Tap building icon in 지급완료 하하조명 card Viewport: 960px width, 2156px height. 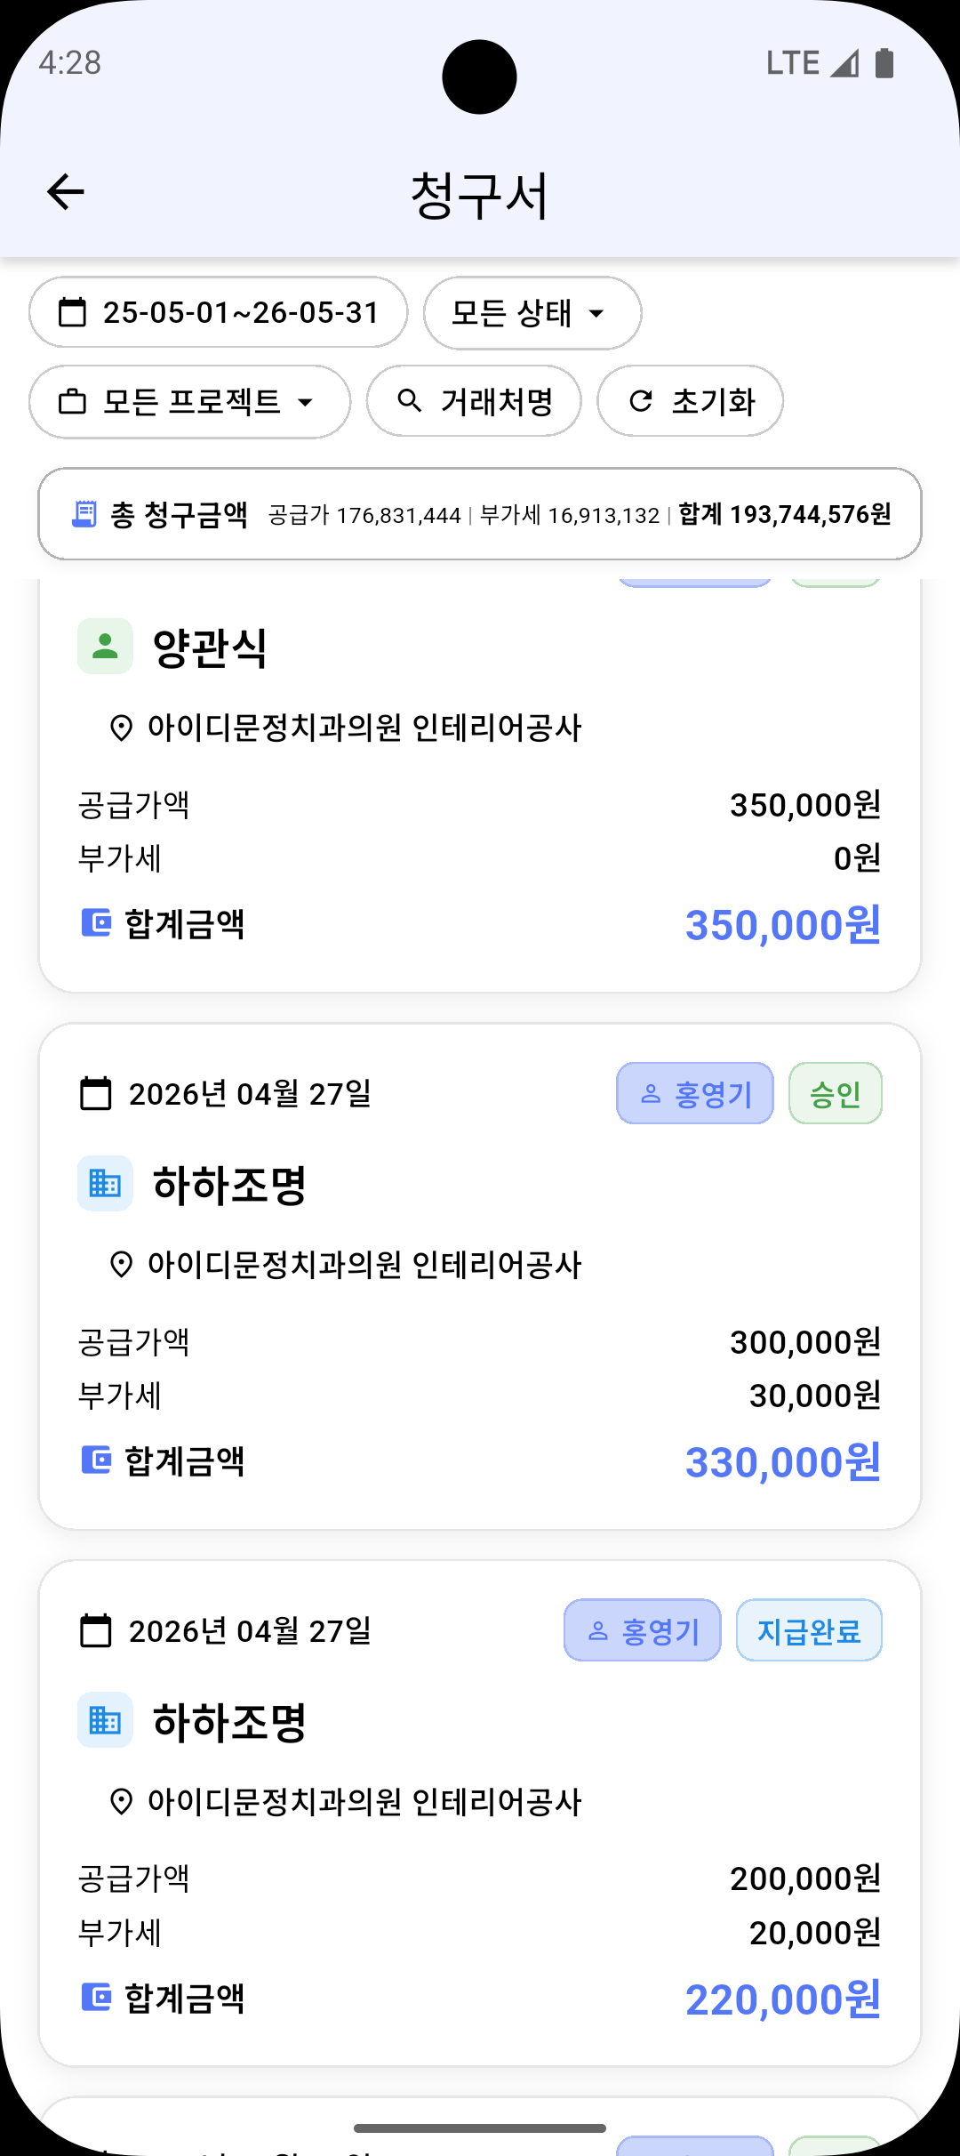(x=105, y=1720)
